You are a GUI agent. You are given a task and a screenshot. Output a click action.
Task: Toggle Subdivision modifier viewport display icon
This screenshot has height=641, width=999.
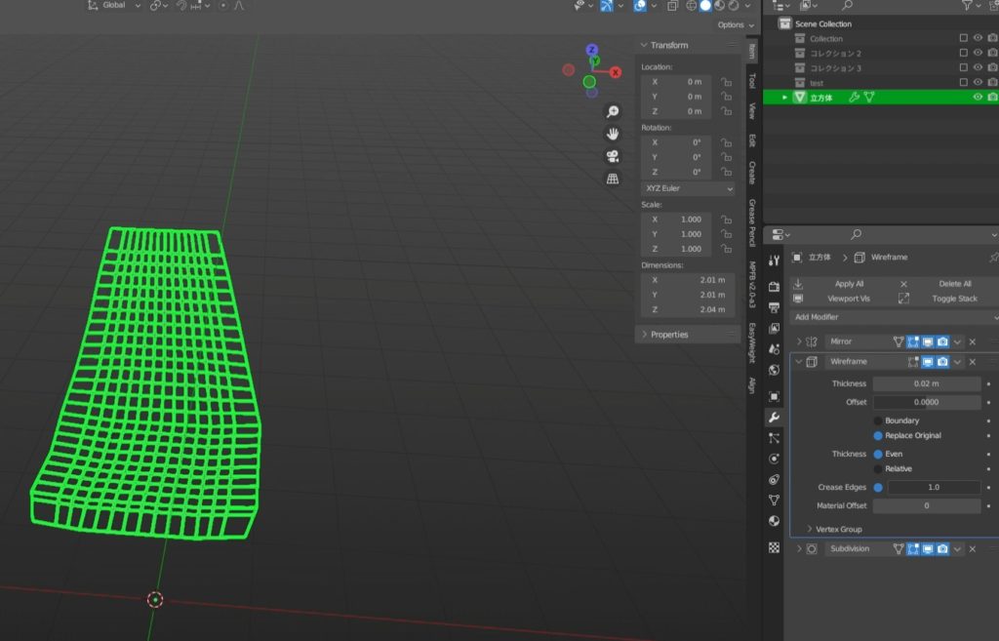928,549
